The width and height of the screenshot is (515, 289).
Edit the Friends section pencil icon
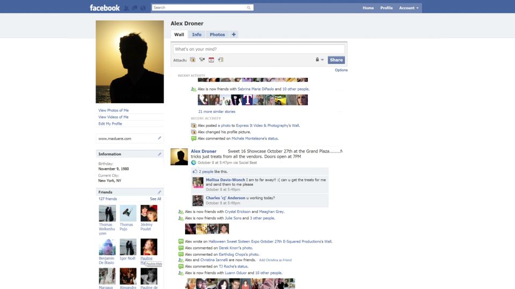tap(159, 192)
